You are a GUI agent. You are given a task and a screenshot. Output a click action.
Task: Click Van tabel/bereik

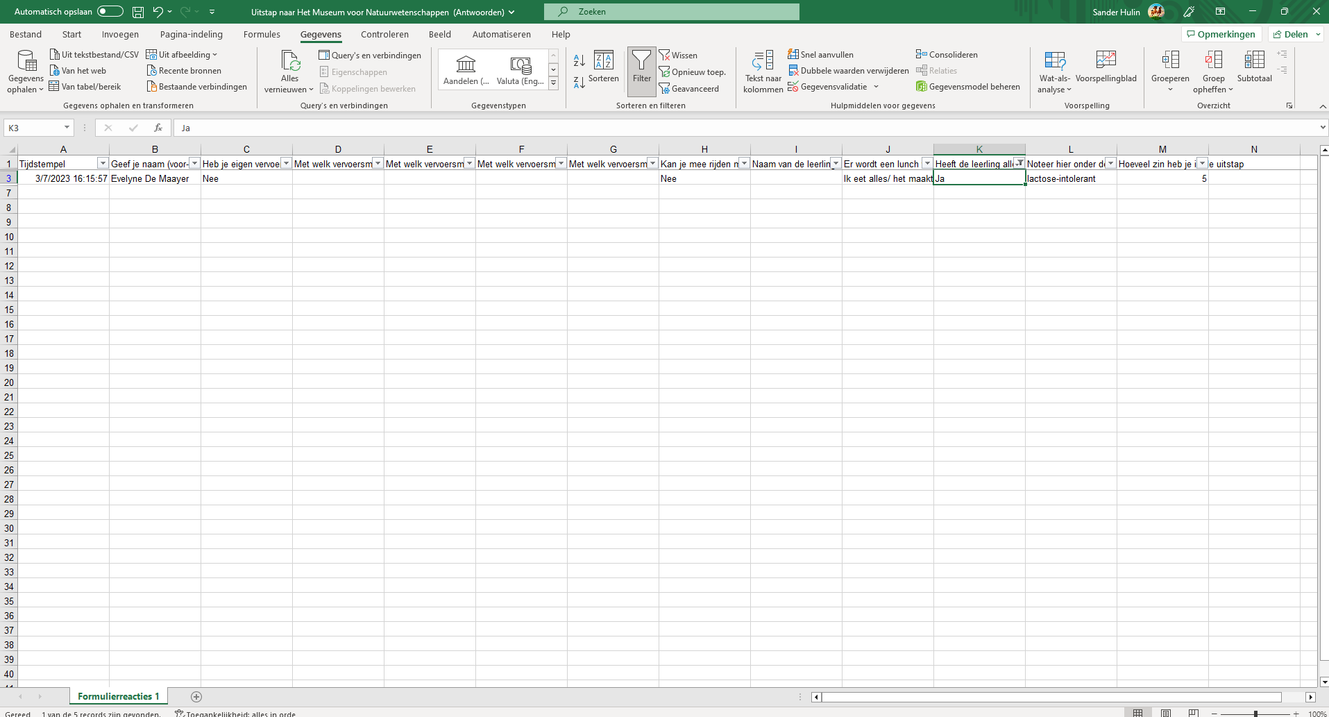tap(85, 86)
